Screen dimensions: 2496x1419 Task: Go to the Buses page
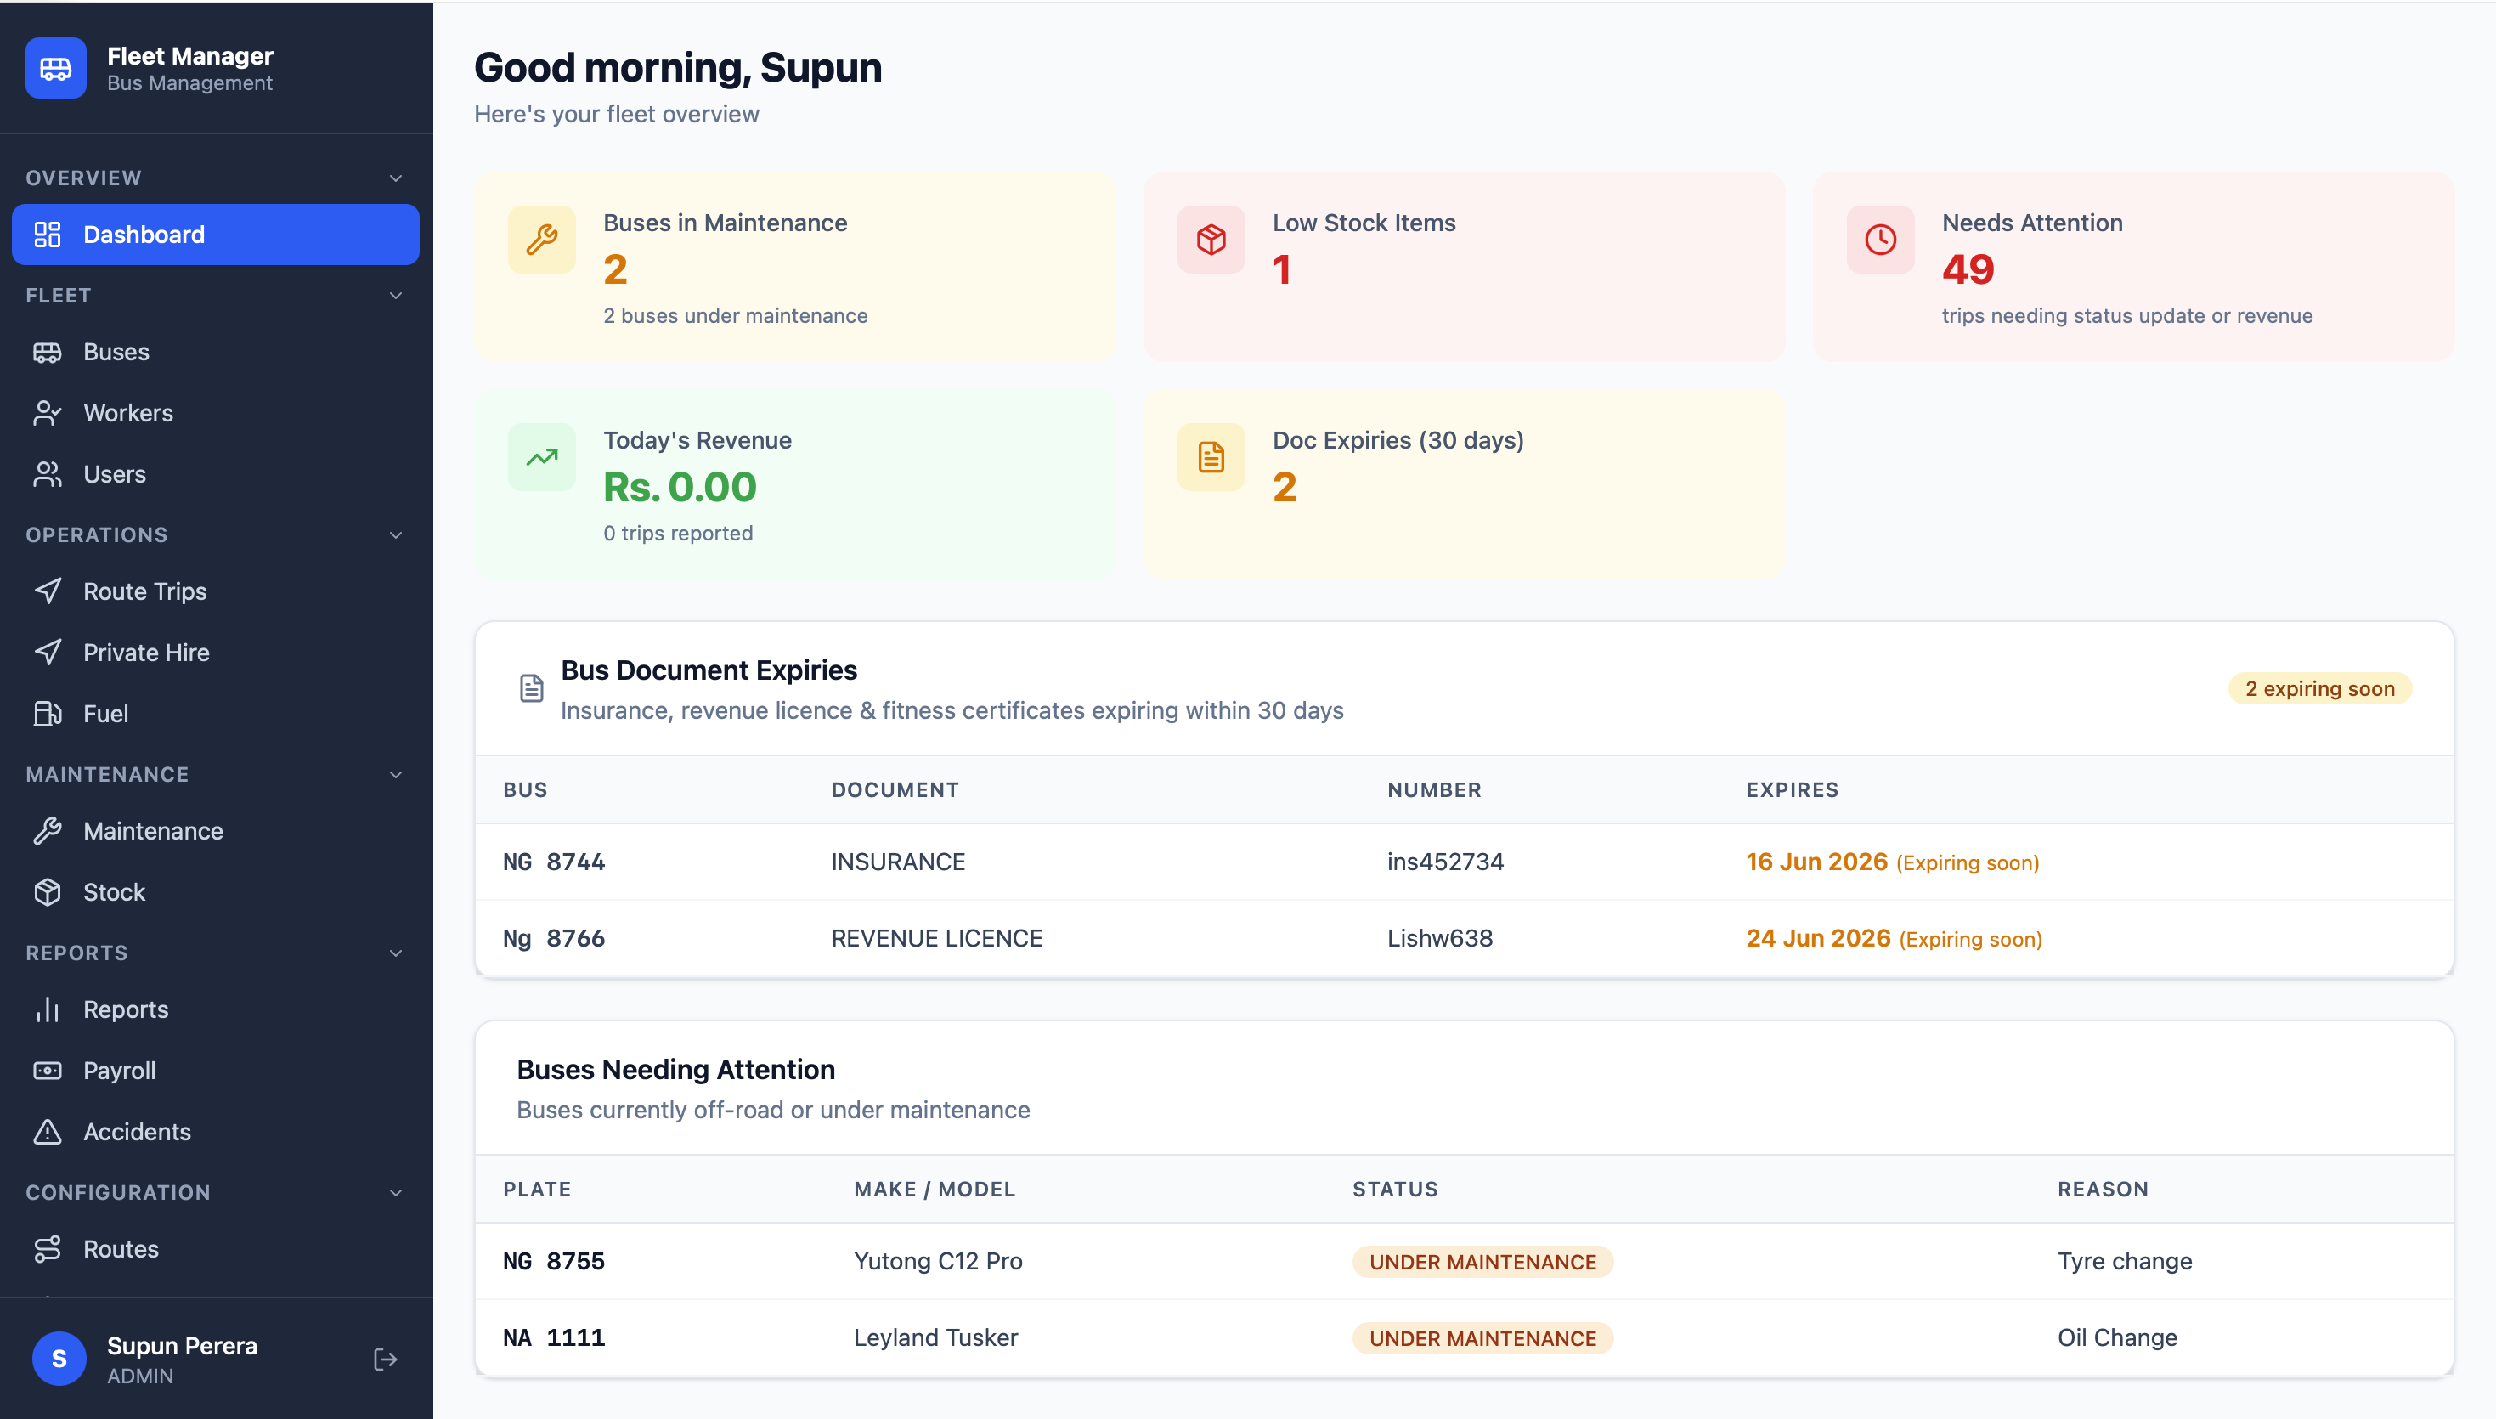pos(215,352)
